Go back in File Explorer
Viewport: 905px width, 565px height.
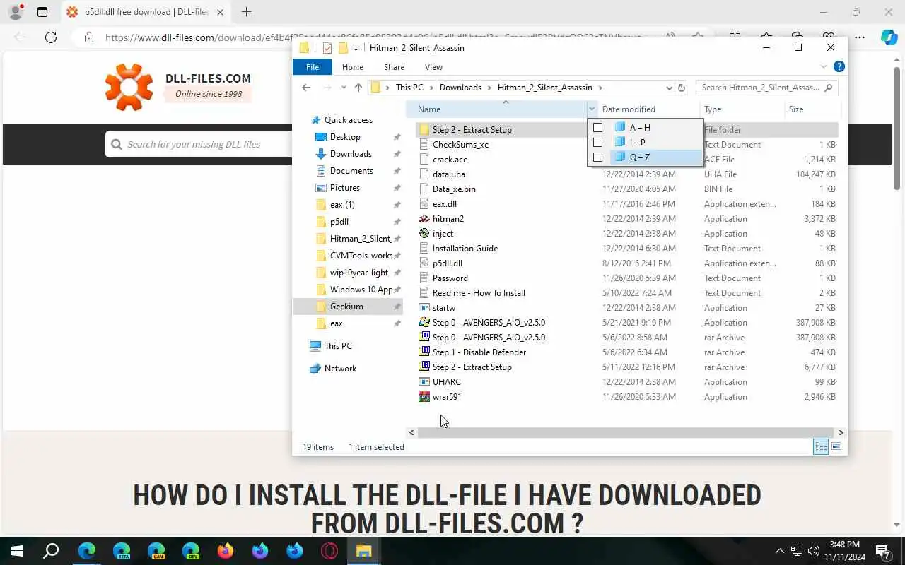coord(306,88)
